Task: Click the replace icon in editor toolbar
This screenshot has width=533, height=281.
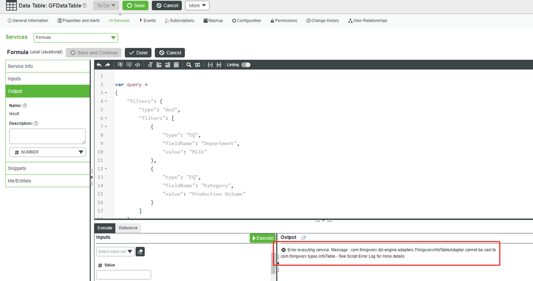Action: [x=197, y=65]
